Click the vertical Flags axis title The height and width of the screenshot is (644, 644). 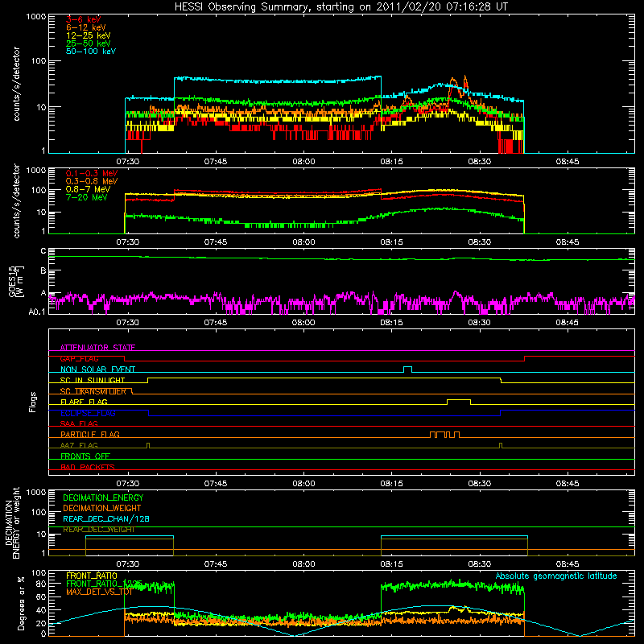(33, 402)
